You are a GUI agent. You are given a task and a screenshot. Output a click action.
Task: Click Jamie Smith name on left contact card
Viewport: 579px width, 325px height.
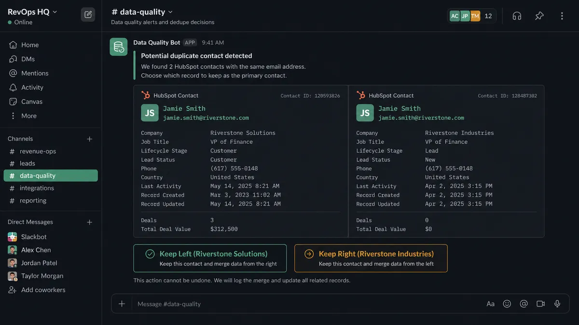point(184,108)
